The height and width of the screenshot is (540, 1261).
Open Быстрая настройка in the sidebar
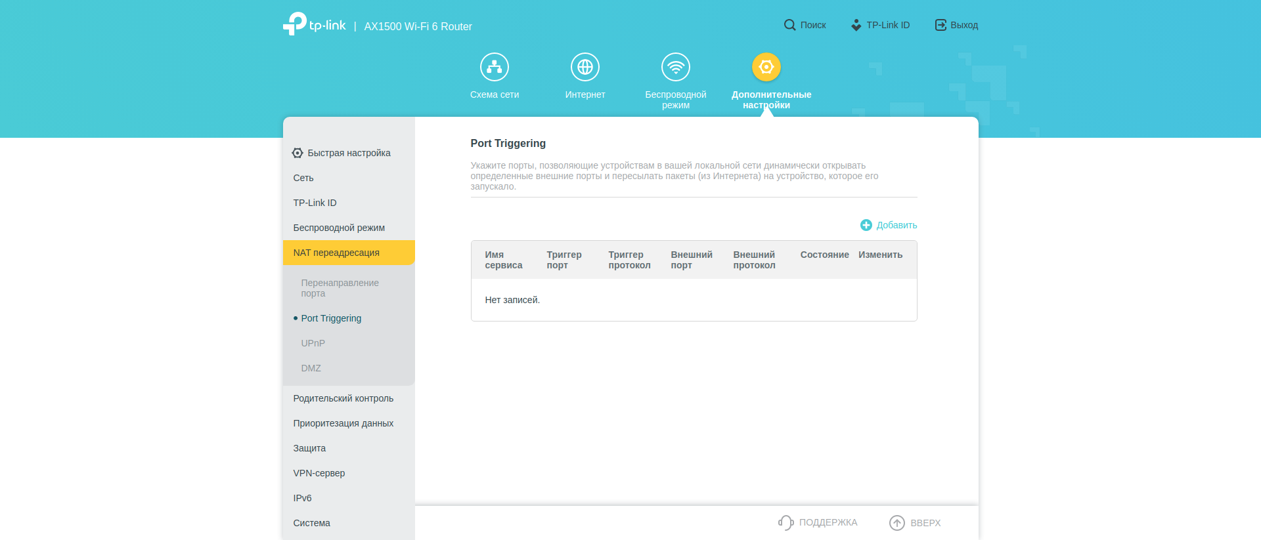click(348, 153)
